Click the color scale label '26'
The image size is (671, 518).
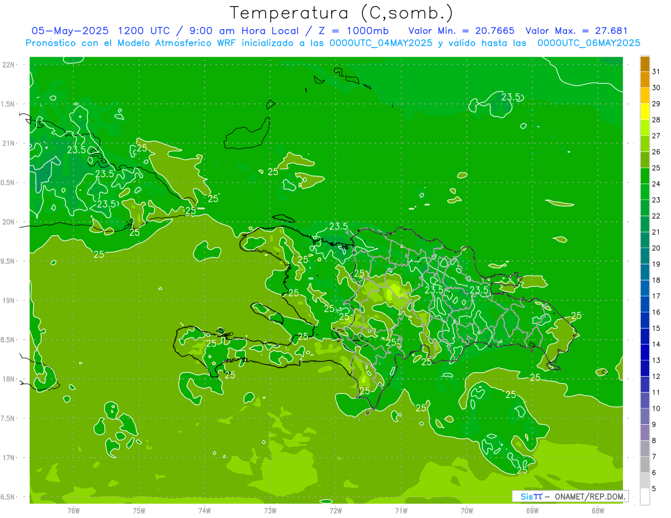click(656, 151)
